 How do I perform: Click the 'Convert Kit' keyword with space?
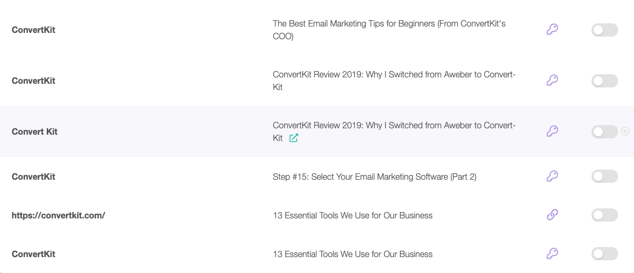click(35, 131)
